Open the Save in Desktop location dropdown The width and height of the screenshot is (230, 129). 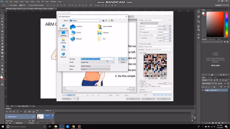pyautogui.click(x=85, y=21)
